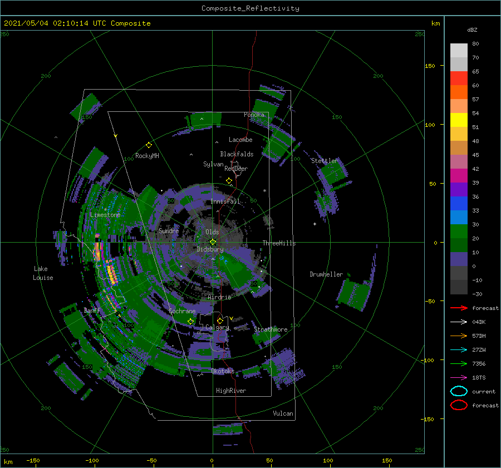Screen dimensions: 501x468
Task: Click the 2021/05/04 02:10:14 UTC timestamp
Action: pyautogui.click(x=55, y=23)
